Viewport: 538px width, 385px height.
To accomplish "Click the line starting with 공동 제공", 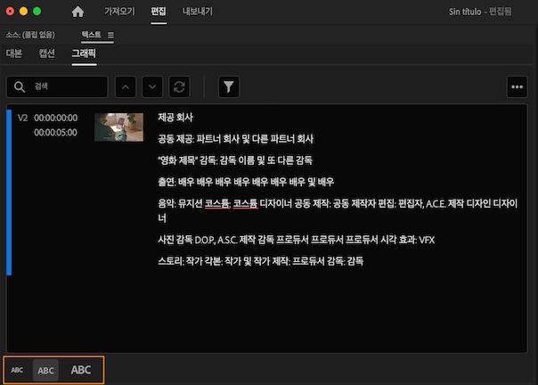I will tap(235, 139).
